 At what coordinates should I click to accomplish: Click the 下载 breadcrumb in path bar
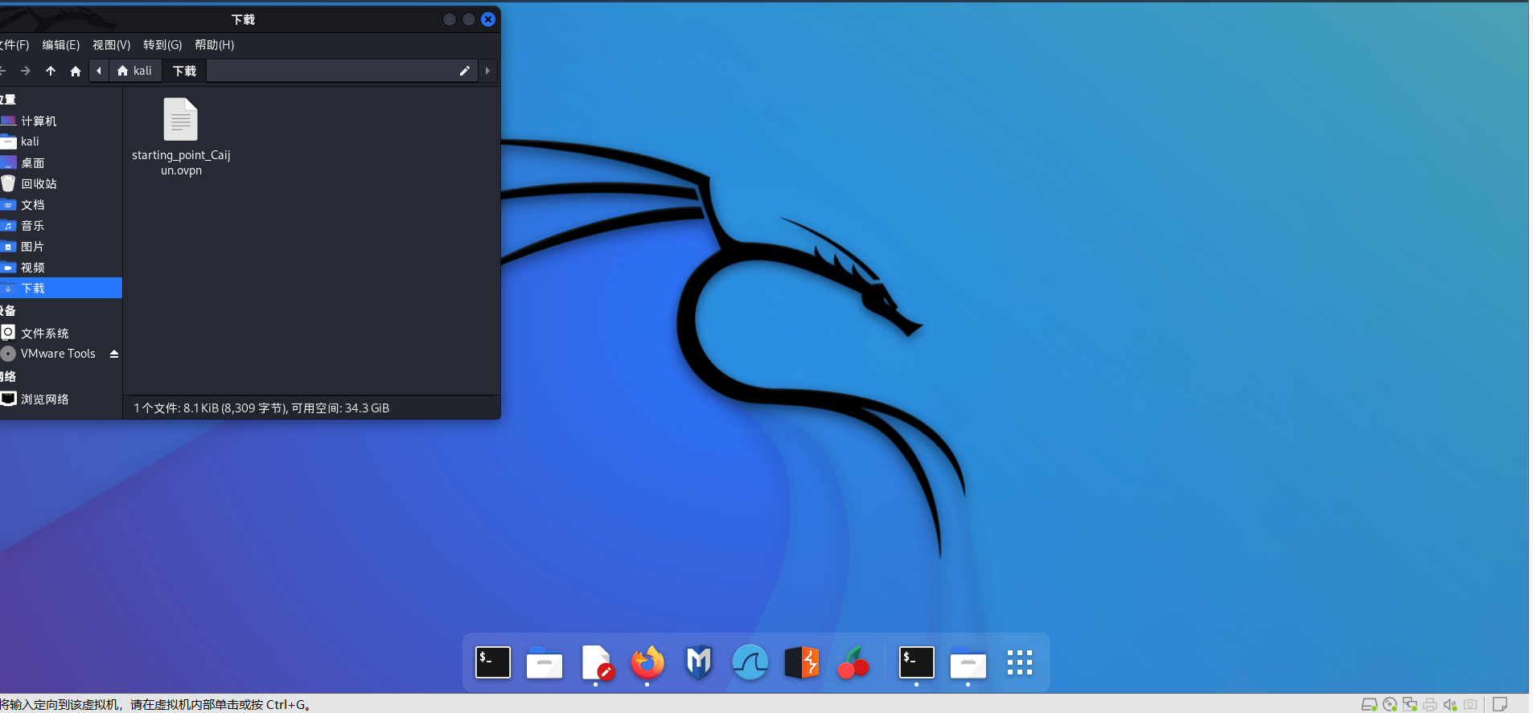click(184, 71)
